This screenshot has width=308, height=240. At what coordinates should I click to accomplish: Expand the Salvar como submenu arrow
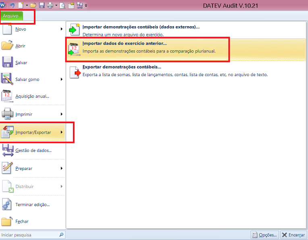[x=62, y=79]
